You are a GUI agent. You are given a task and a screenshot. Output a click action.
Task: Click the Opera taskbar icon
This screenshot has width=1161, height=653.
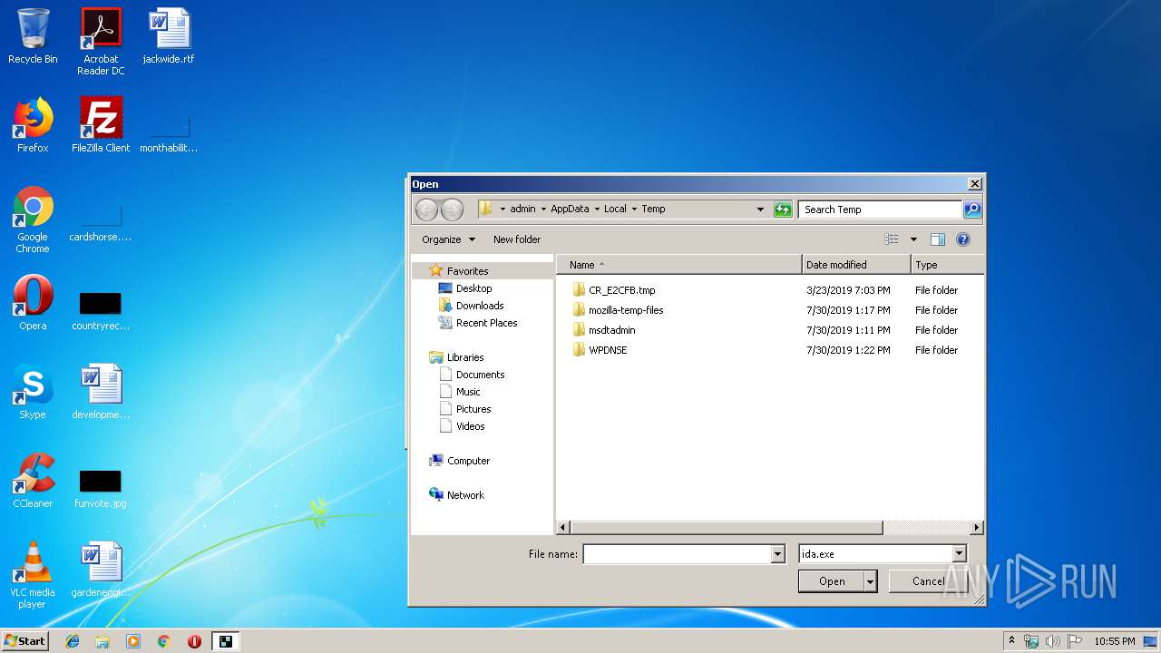pos(194,641)
